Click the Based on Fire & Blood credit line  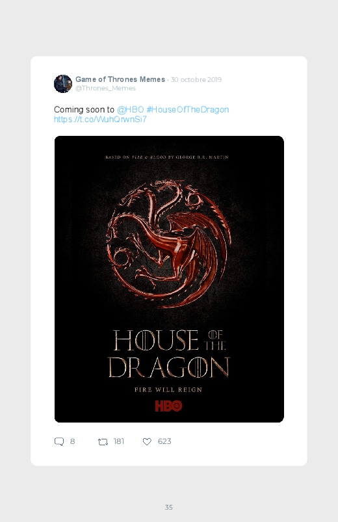click(x=167, y=157)
